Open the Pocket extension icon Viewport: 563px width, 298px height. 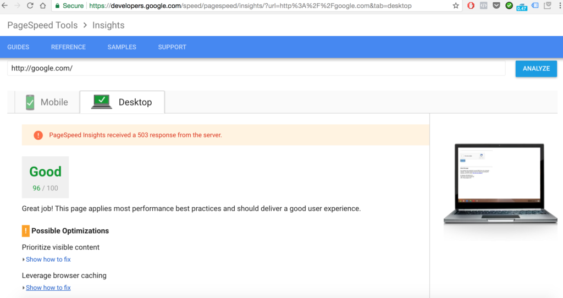pyautogui.click(x=496, y=6)
